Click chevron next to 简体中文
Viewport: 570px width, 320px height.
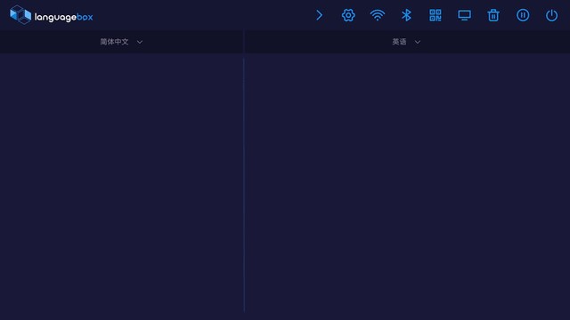(x=140, y=42)
